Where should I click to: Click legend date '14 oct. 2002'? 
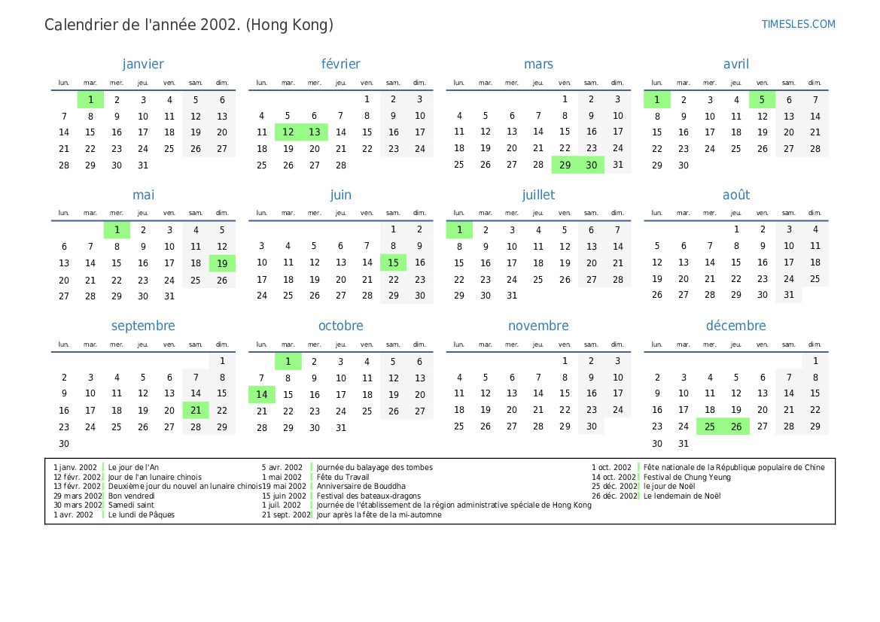(x=614, y=477)
